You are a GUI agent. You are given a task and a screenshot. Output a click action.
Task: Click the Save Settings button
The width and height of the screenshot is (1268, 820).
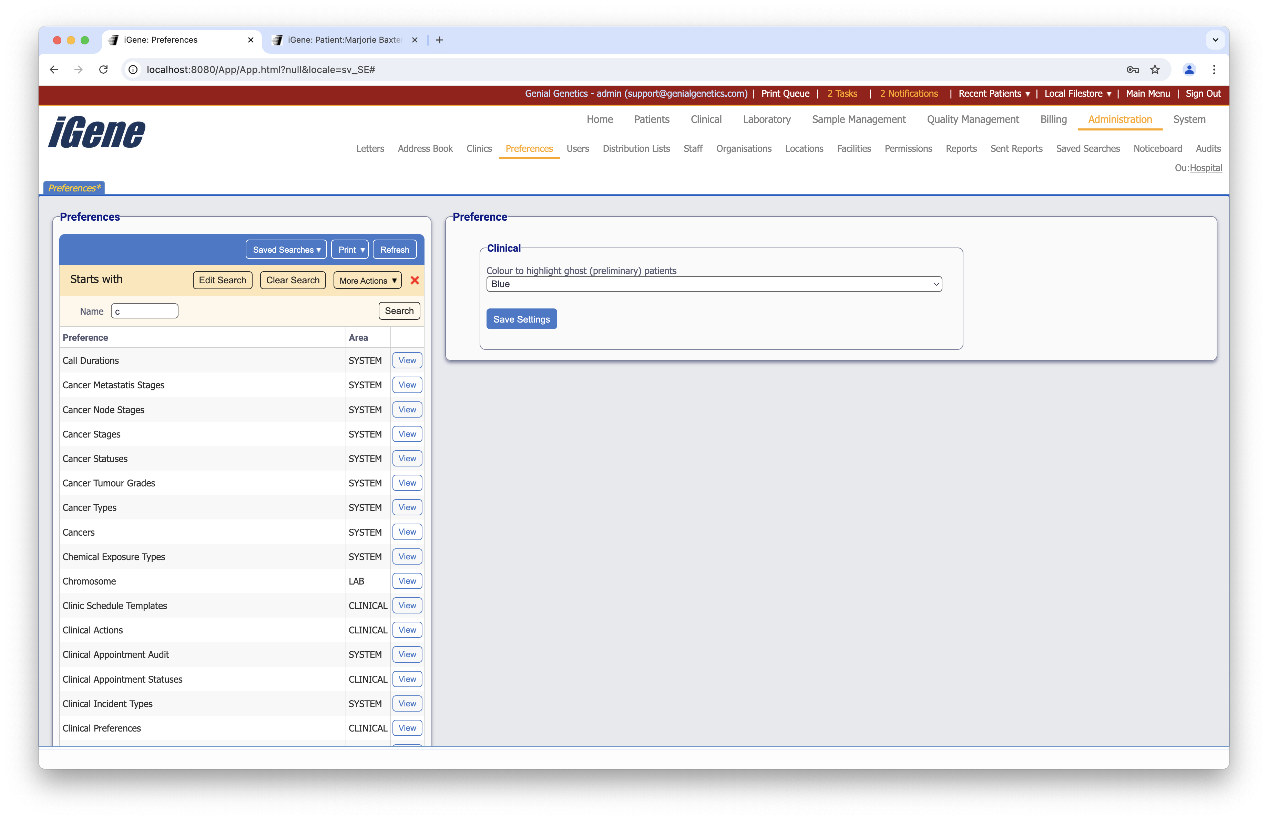[x=521, y=319]
